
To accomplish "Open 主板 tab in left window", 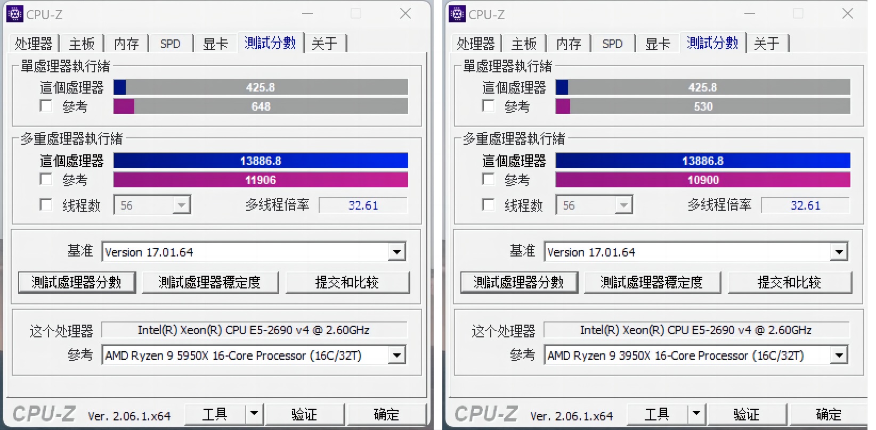I will [82, 43].
